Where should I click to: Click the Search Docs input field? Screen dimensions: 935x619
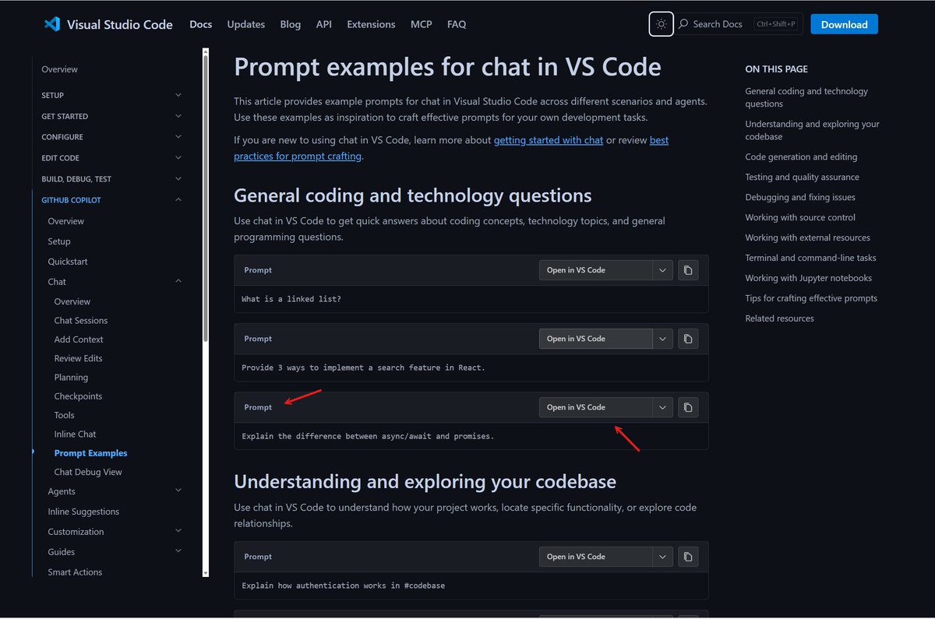click(x=739, y=24)
